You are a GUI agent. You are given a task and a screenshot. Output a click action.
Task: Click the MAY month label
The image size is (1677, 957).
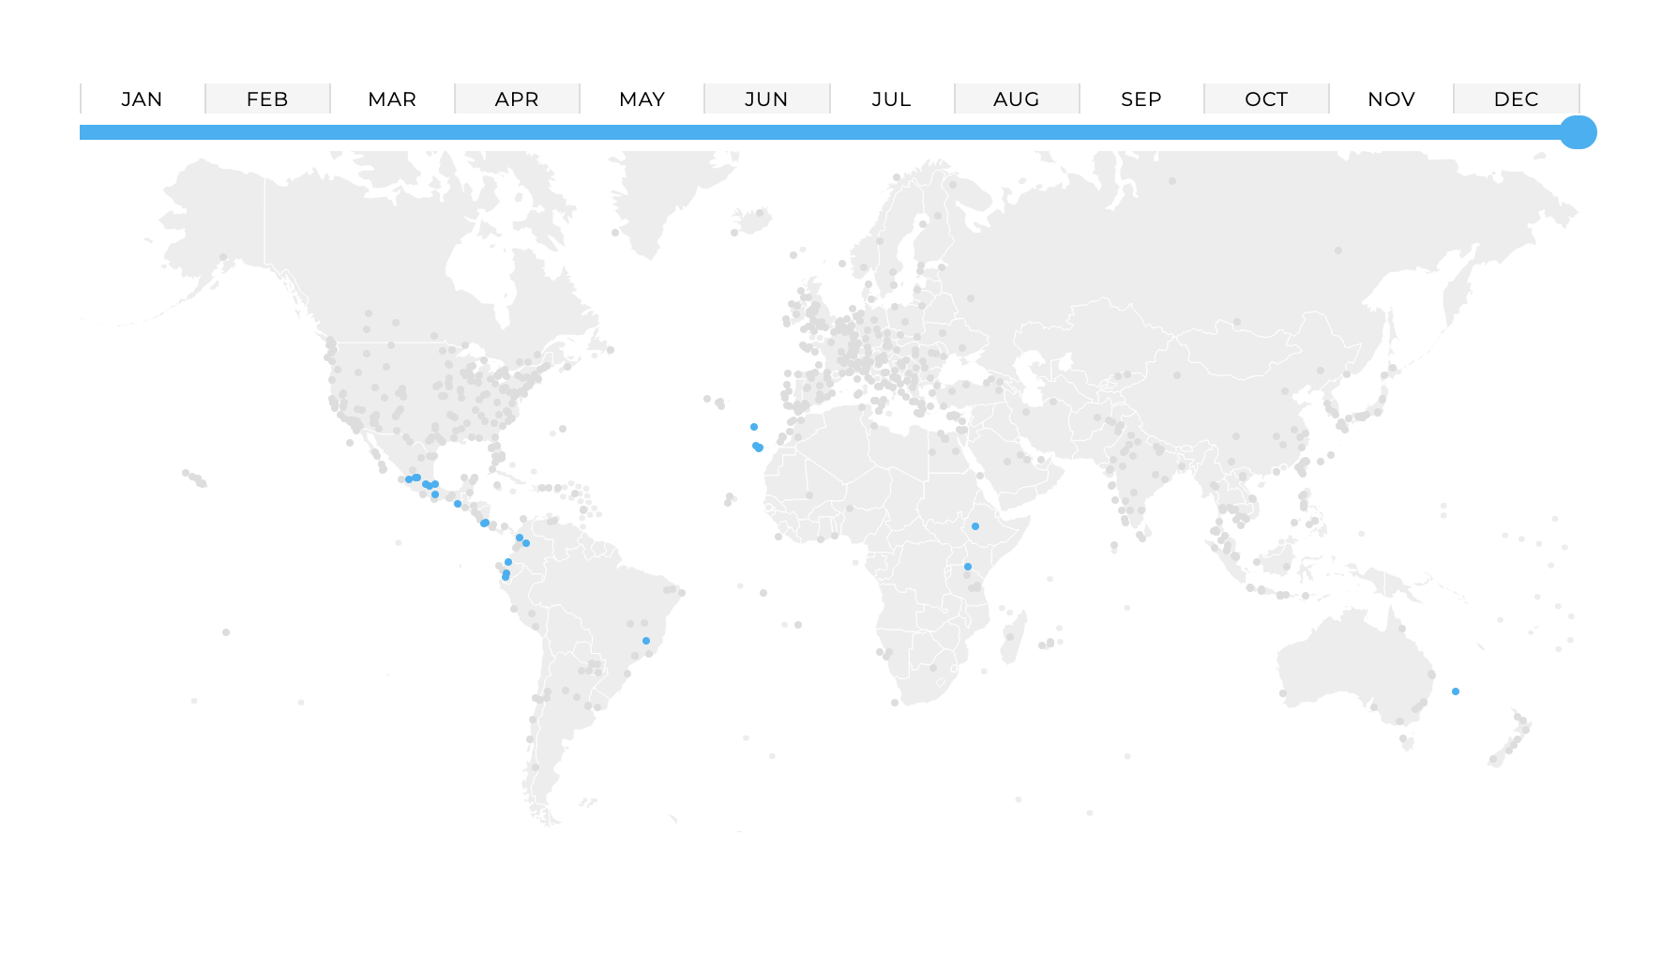click(642, 99)
